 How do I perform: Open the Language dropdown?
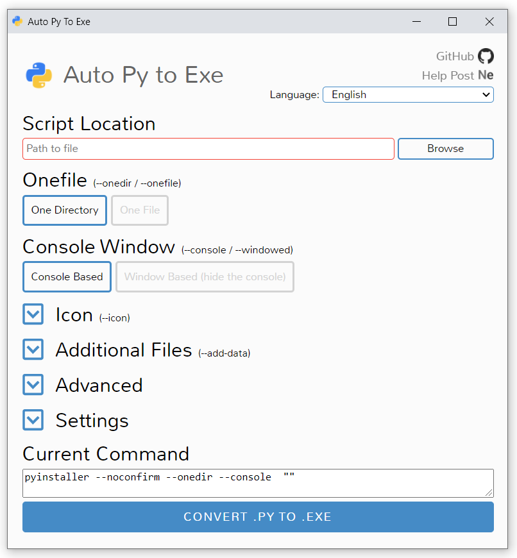point(408,94)
